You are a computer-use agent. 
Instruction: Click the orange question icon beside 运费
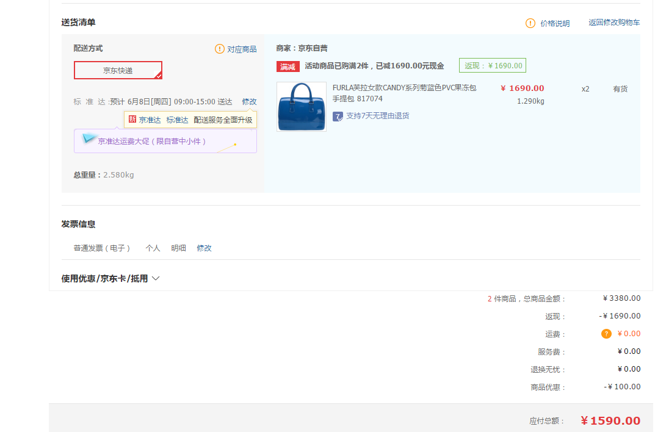tap(606, 334)
